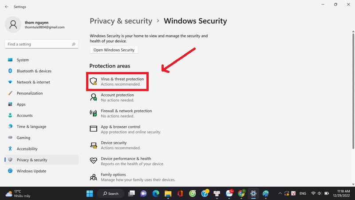The image size is (355, 200).
Task: Open Network & internet settings
Action: point(33,82)
